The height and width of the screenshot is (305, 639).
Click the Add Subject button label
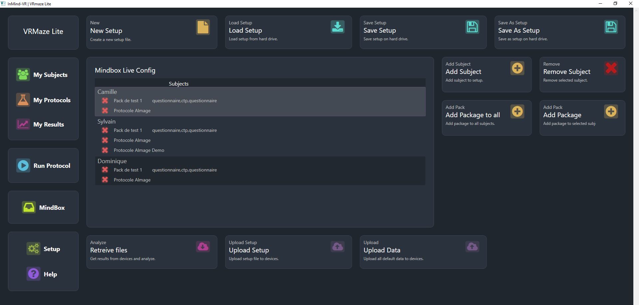pyautogui.click(x=463, y=72)
